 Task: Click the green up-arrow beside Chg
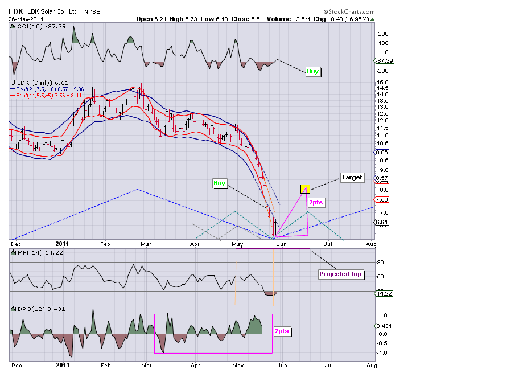coord(372,19)
